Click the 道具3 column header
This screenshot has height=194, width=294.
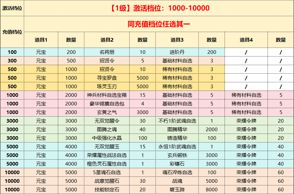click(177, 40)
